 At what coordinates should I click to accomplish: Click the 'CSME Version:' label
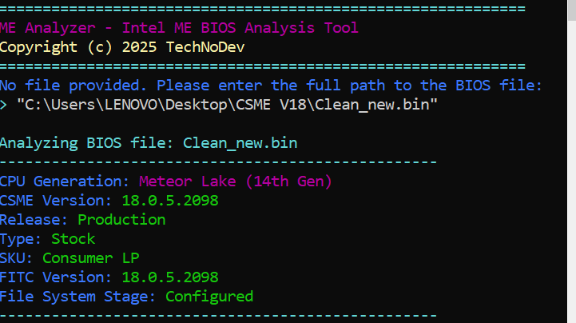point(57,201)
